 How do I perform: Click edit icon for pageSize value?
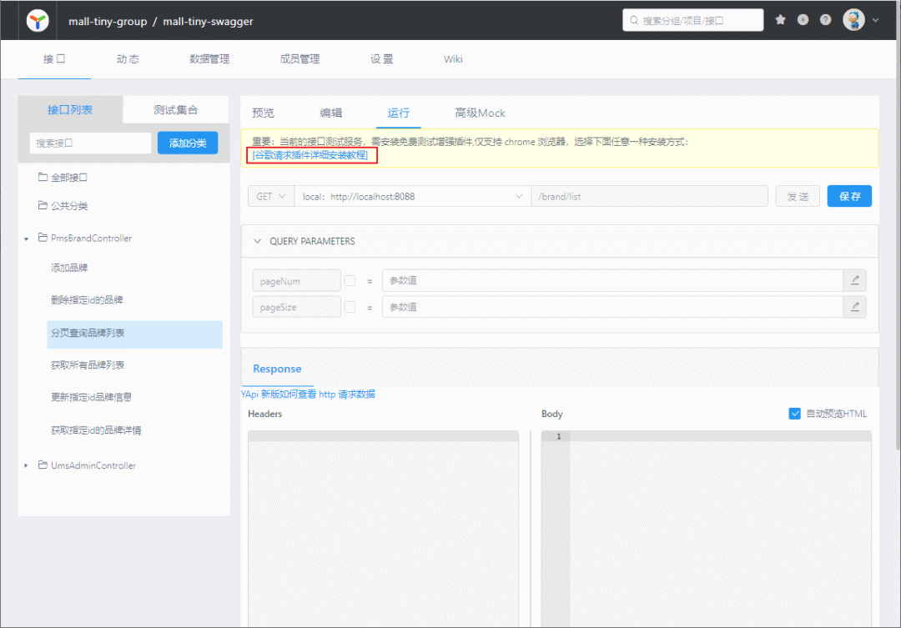coord(855,307)
